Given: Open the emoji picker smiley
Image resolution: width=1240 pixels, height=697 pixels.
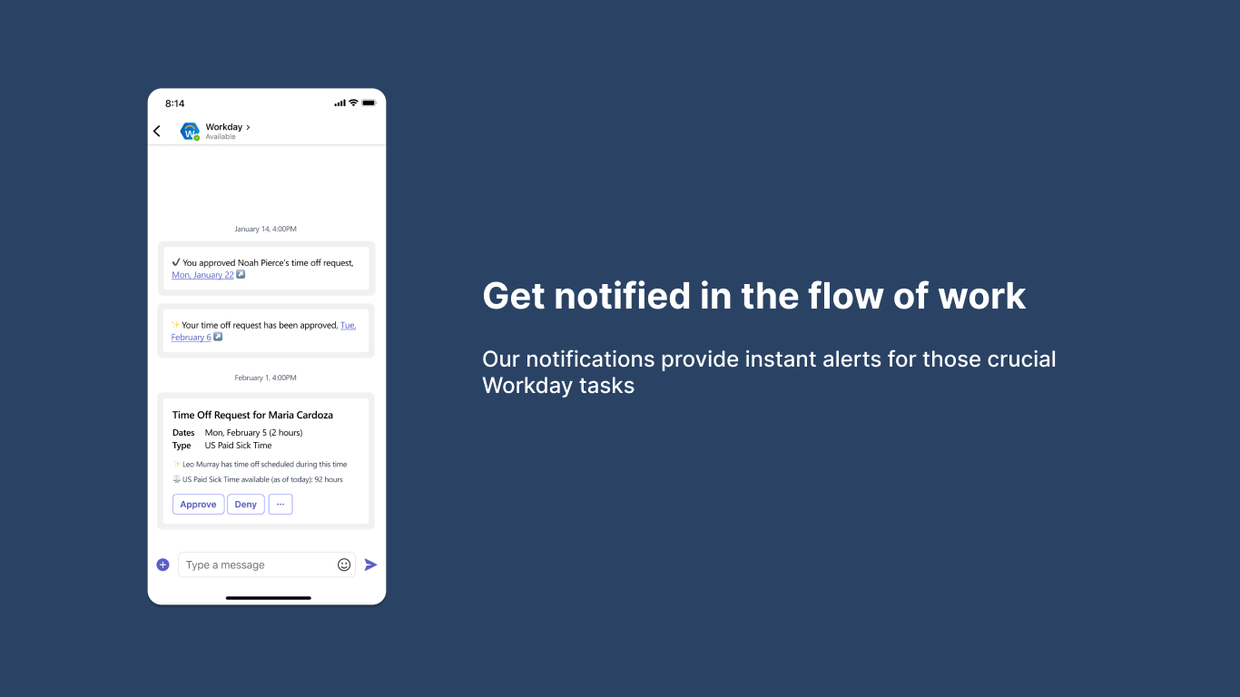Looking at the screenshot, I should (344, 564).
